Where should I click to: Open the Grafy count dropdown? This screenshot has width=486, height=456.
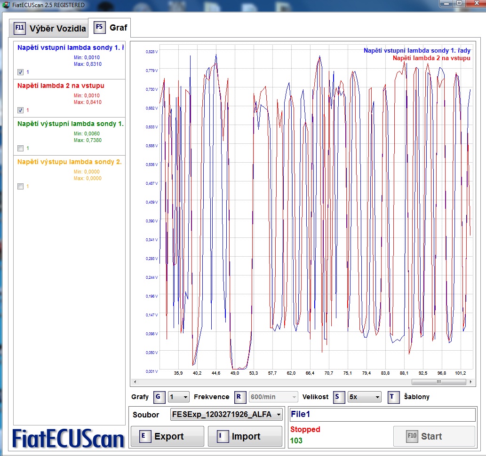point(178,397)
